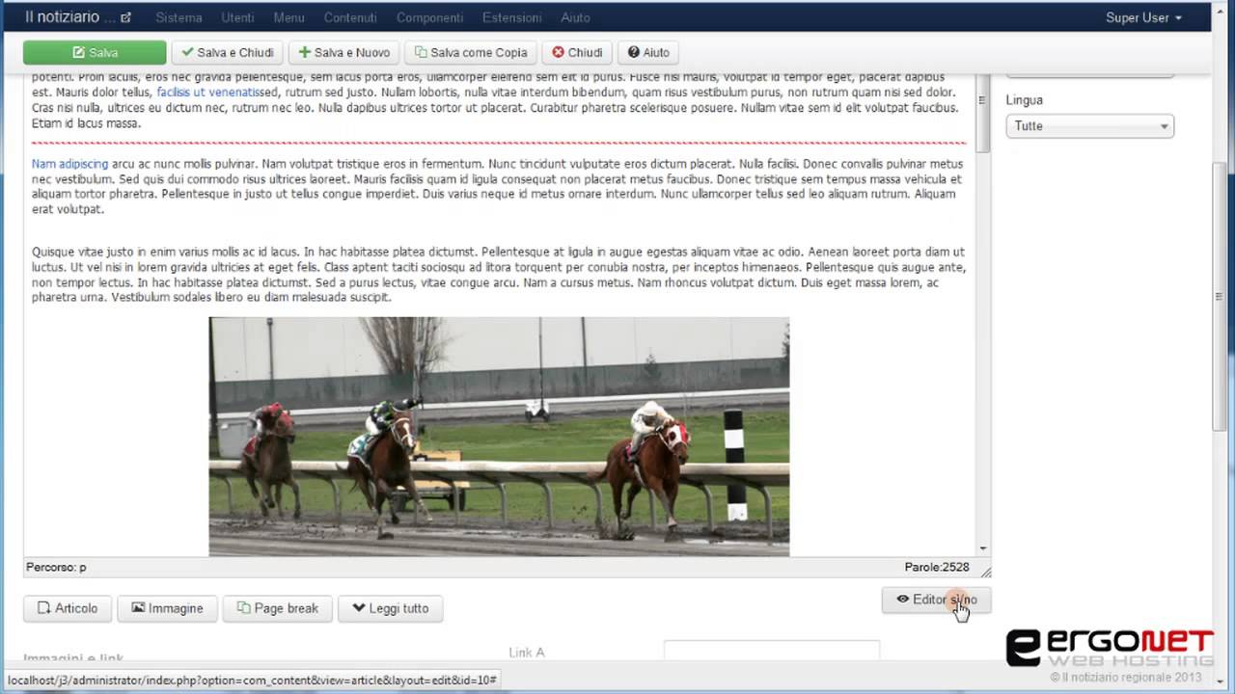Open the Lingua Tutte dropdown
This screenshot has height=694, width=1235.
coord(1089,125)
